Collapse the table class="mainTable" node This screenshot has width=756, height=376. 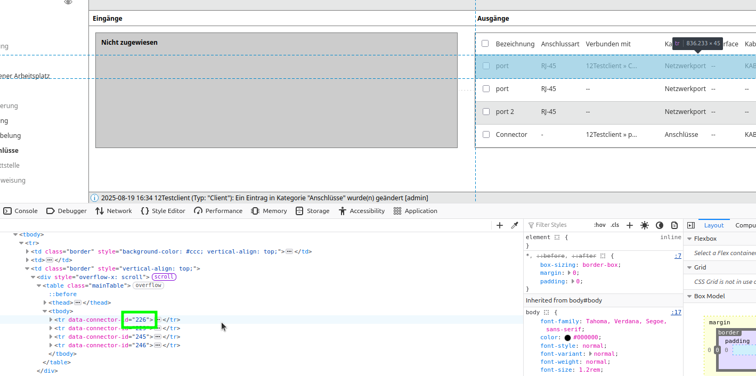click(x=39, y=285)
